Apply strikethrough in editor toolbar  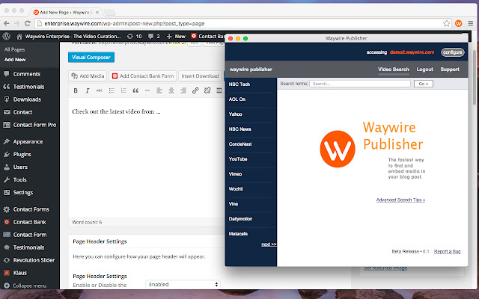click(100, 90)
